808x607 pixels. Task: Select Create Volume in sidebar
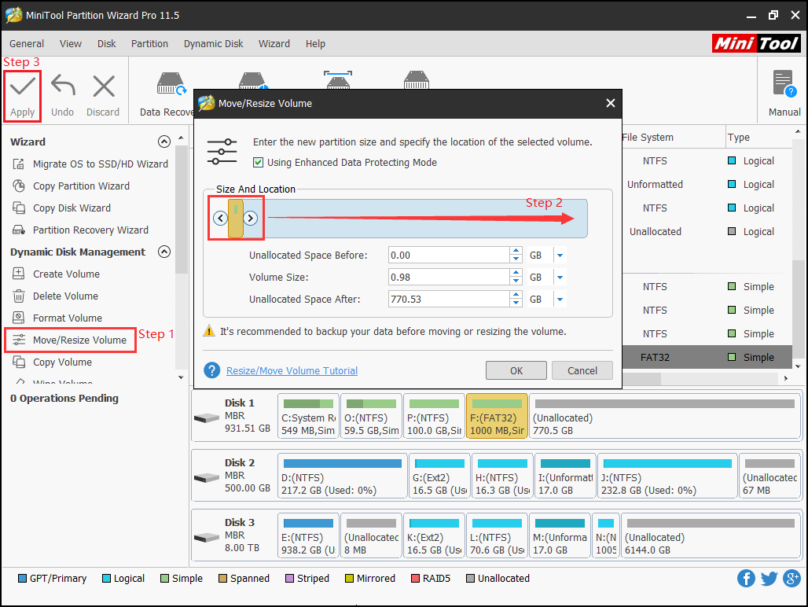click(x=56, y=274)
